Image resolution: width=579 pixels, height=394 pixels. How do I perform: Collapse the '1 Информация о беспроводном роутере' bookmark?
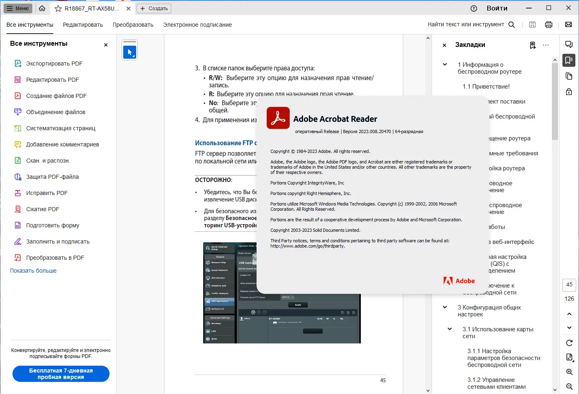click(445, 64)
